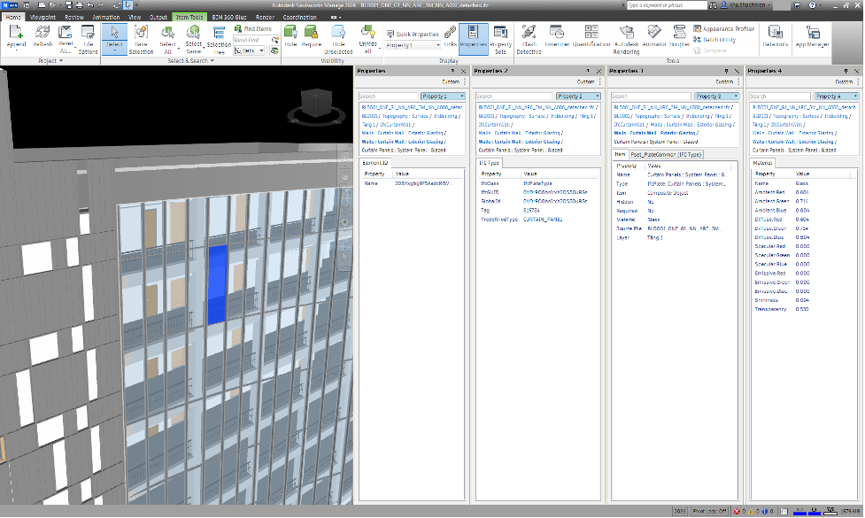Launch the Animator tool
This screenshot has height=518, width=865.
(654, 36)
